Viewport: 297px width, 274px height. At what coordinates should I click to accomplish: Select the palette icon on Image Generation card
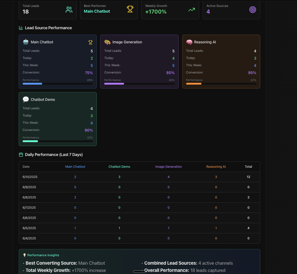107,42
